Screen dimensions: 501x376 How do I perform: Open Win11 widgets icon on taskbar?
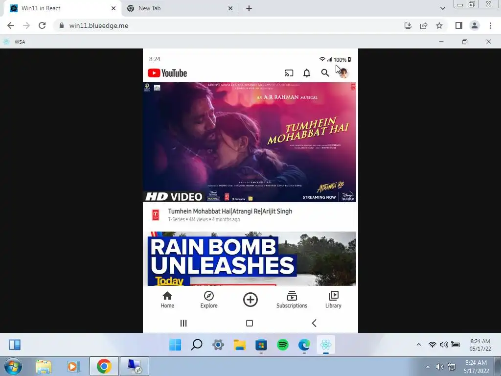(15, 345)
